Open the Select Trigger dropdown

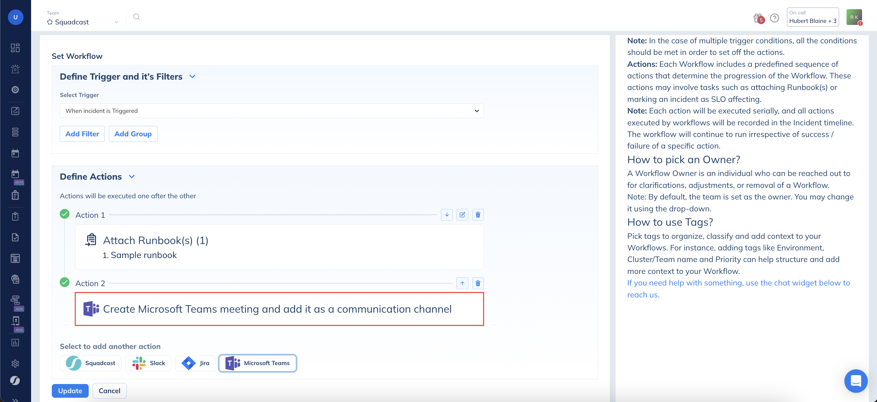point(271,111)
